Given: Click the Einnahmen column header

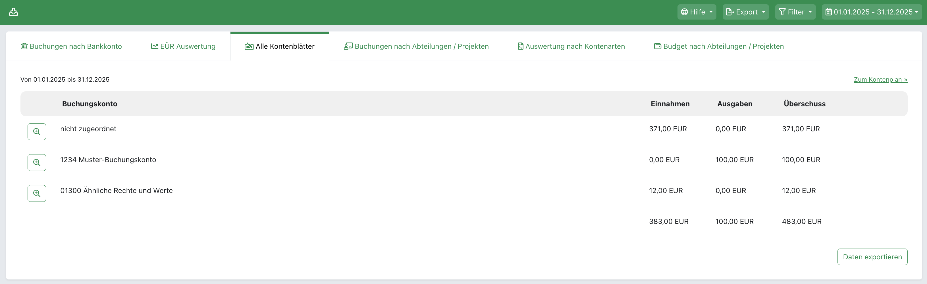Looking at the screenshot, I should pos(670,104).
